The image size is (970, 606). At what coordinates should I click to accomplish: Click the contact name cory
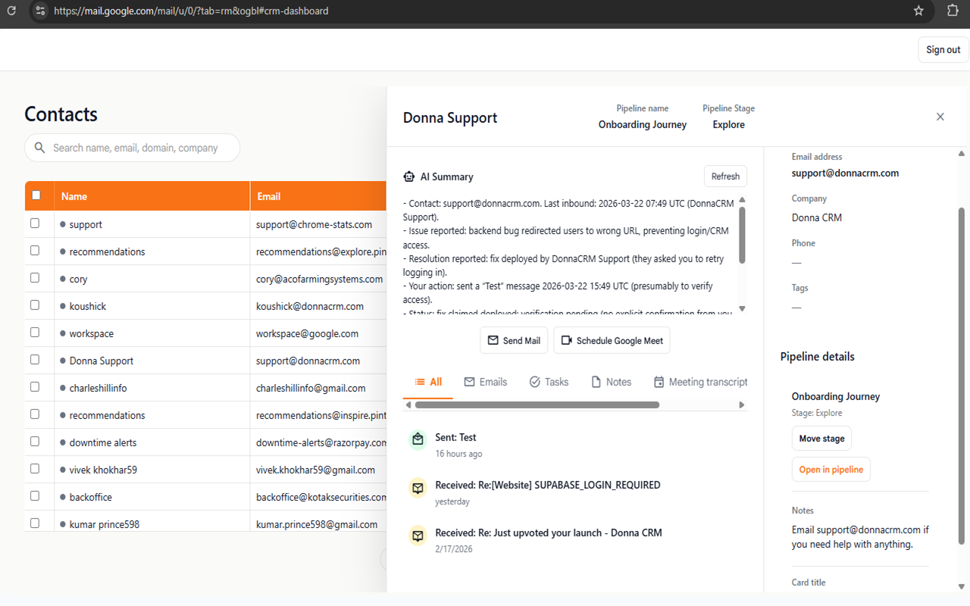(78, 279)
